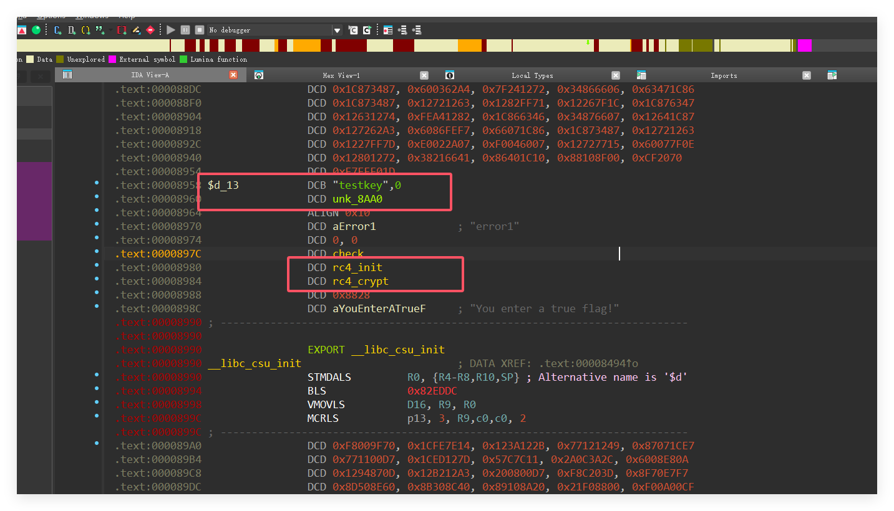
Task: Switch to the Imports tab
Action: 724,75
